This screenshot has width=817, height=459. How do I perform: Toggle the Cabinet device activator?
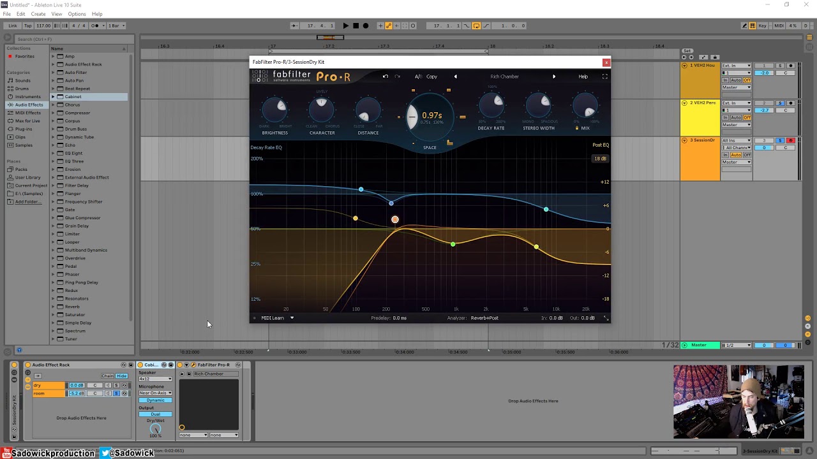click(x=141, y=365)
